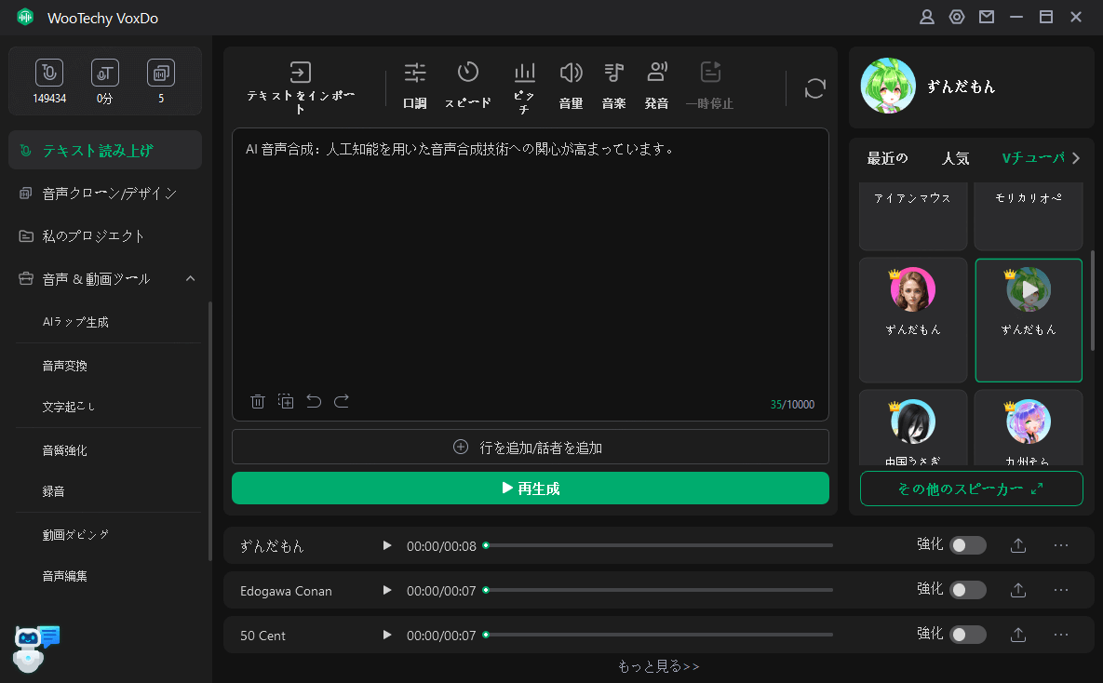Open more options for ずんだもん track
Viewport: 1103px width, 683px height.
1061,545
